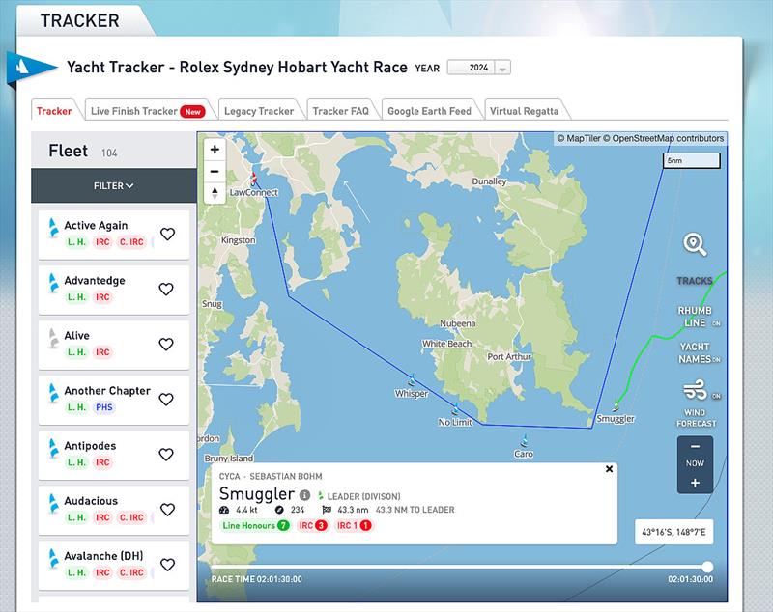Click C. IRC badge on Audacious

[131, 517]
